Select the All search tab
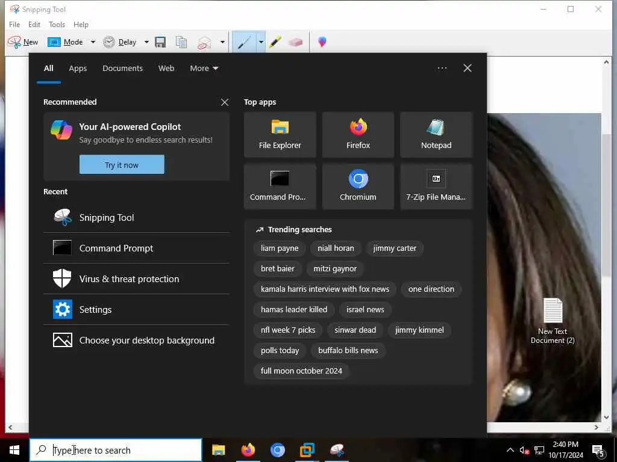 tap(48, 69)
